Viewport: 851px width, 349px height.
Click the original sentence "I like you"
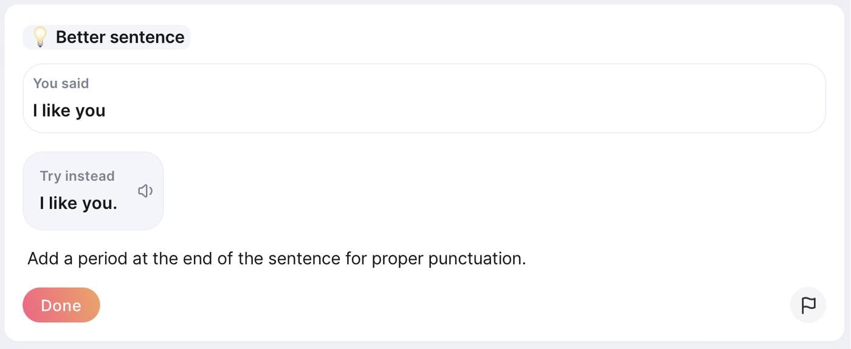(x=69, y=110)
